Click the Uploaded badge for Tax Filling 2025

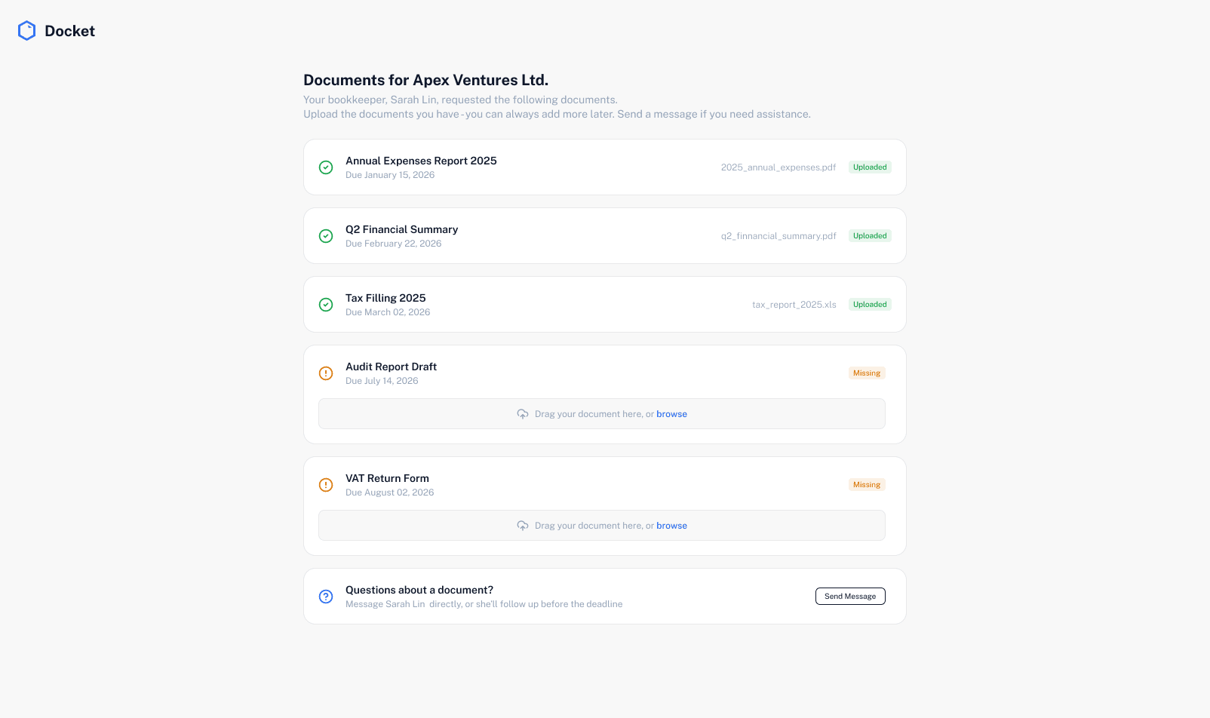point(870,305)
